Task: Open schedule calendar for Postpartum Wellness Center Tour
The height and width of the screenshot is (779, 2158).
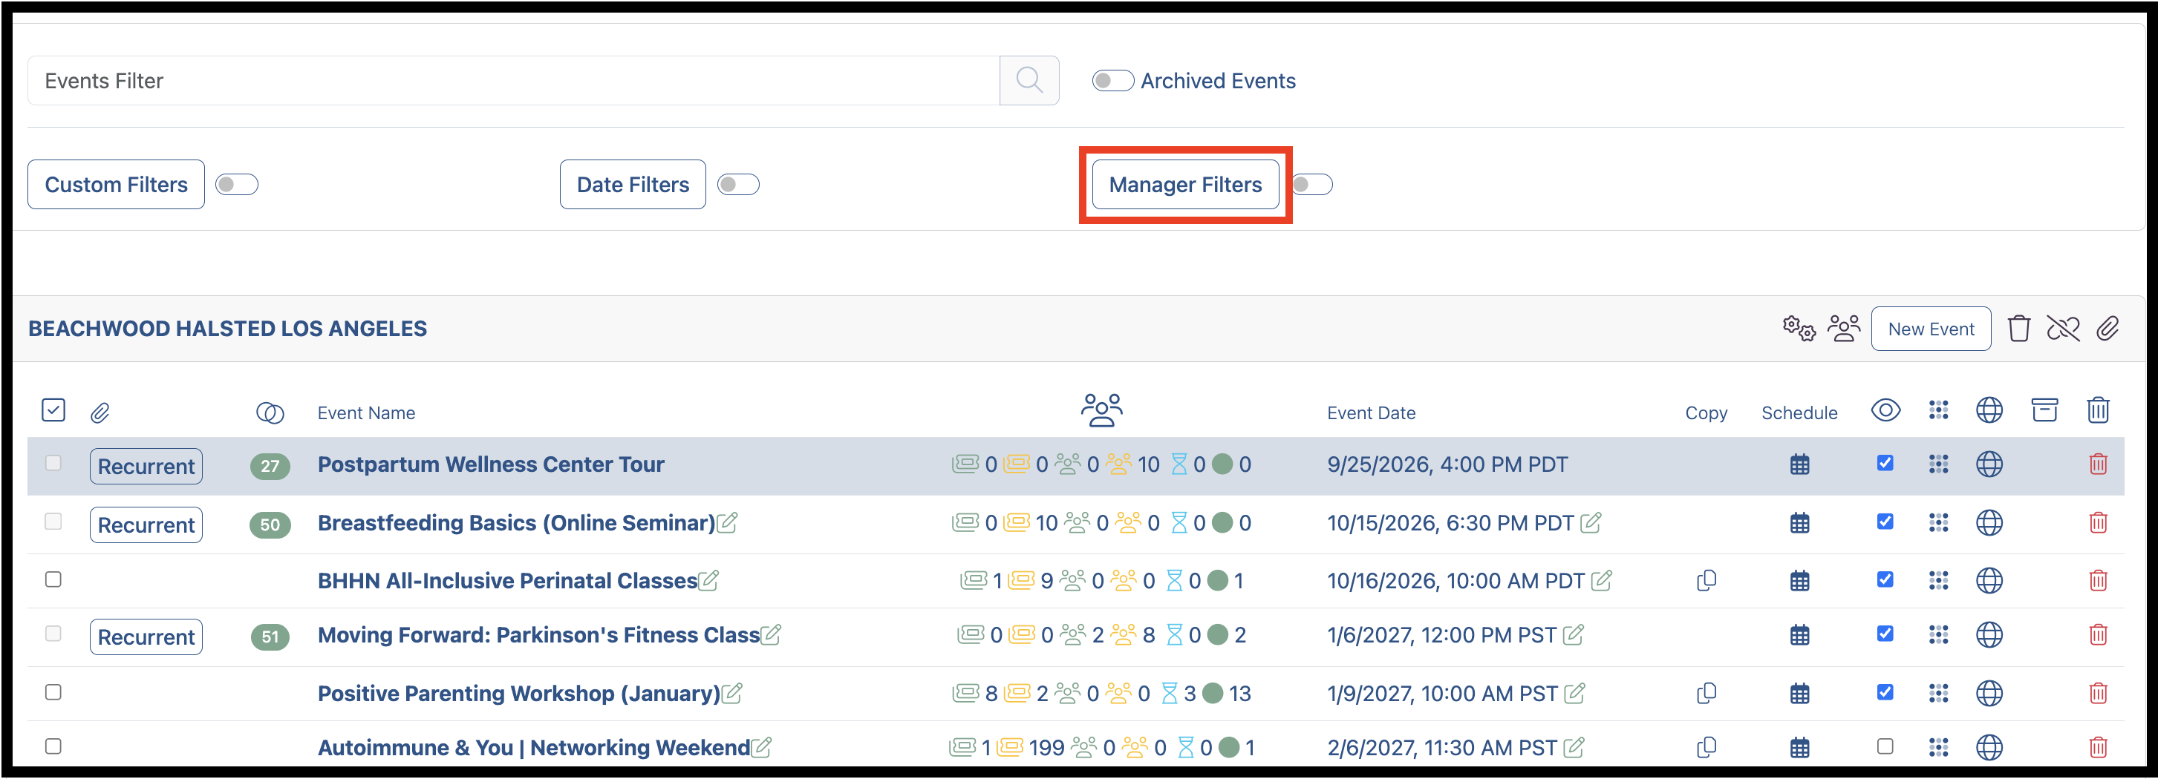Action: 1799,464
